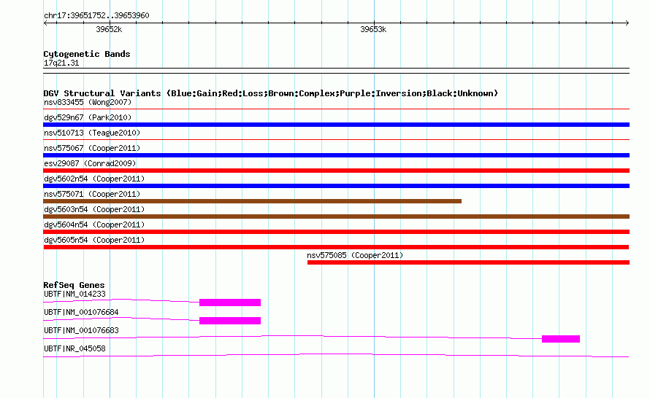Click the 39652k ruler position marker
The height and width of the screenshot is (398, 650).
[x=109, y=29]
